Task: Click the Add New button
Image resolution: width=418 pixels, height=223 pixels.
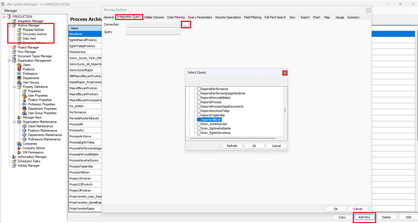Action: coord(364,217)
